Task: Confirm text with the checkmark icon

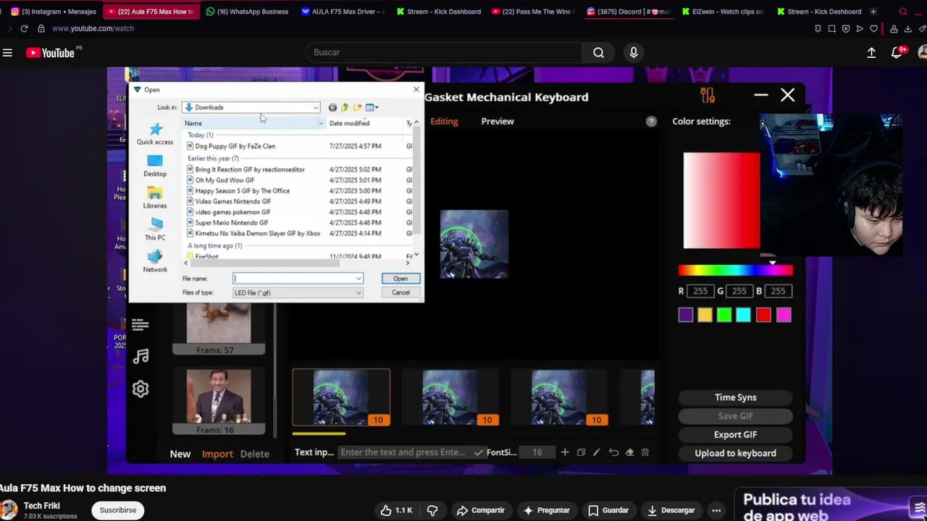Action: tap(478, 452)
